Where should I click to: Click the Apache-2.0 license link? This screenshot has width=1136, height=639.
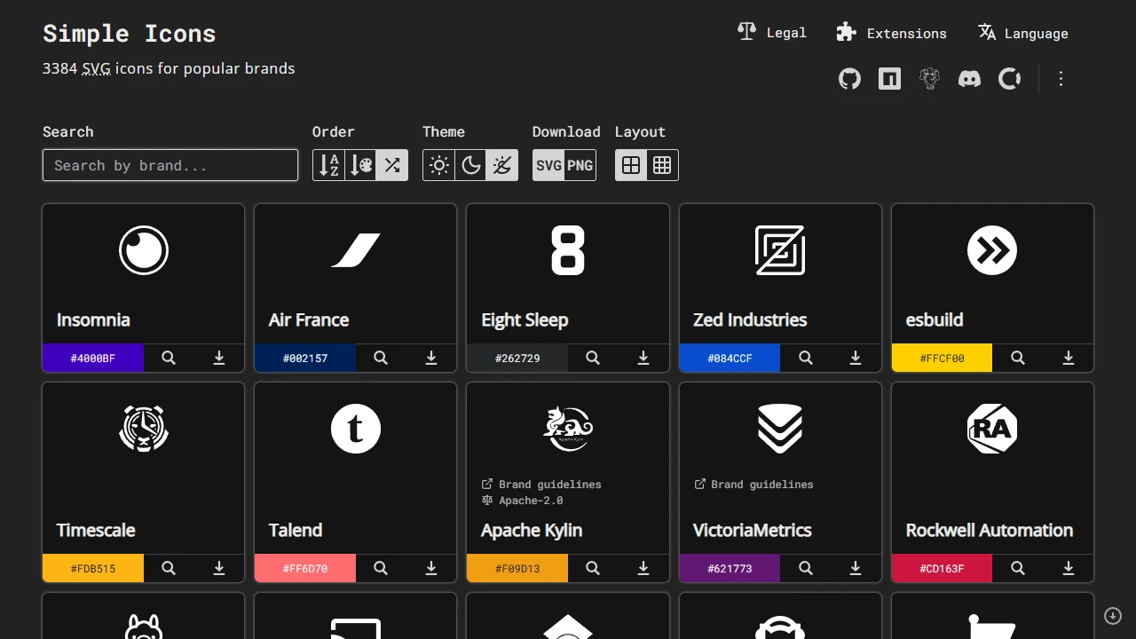pos(531,501)
